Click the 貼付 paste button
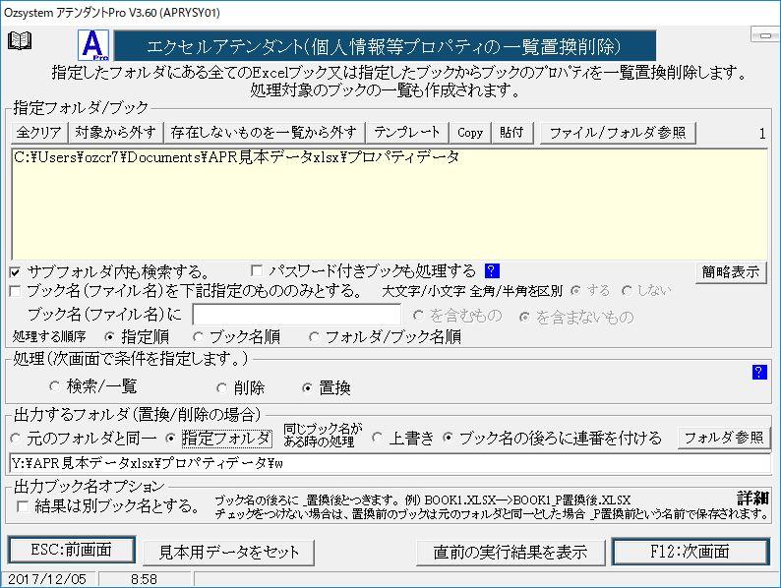 tap(512, 133)
